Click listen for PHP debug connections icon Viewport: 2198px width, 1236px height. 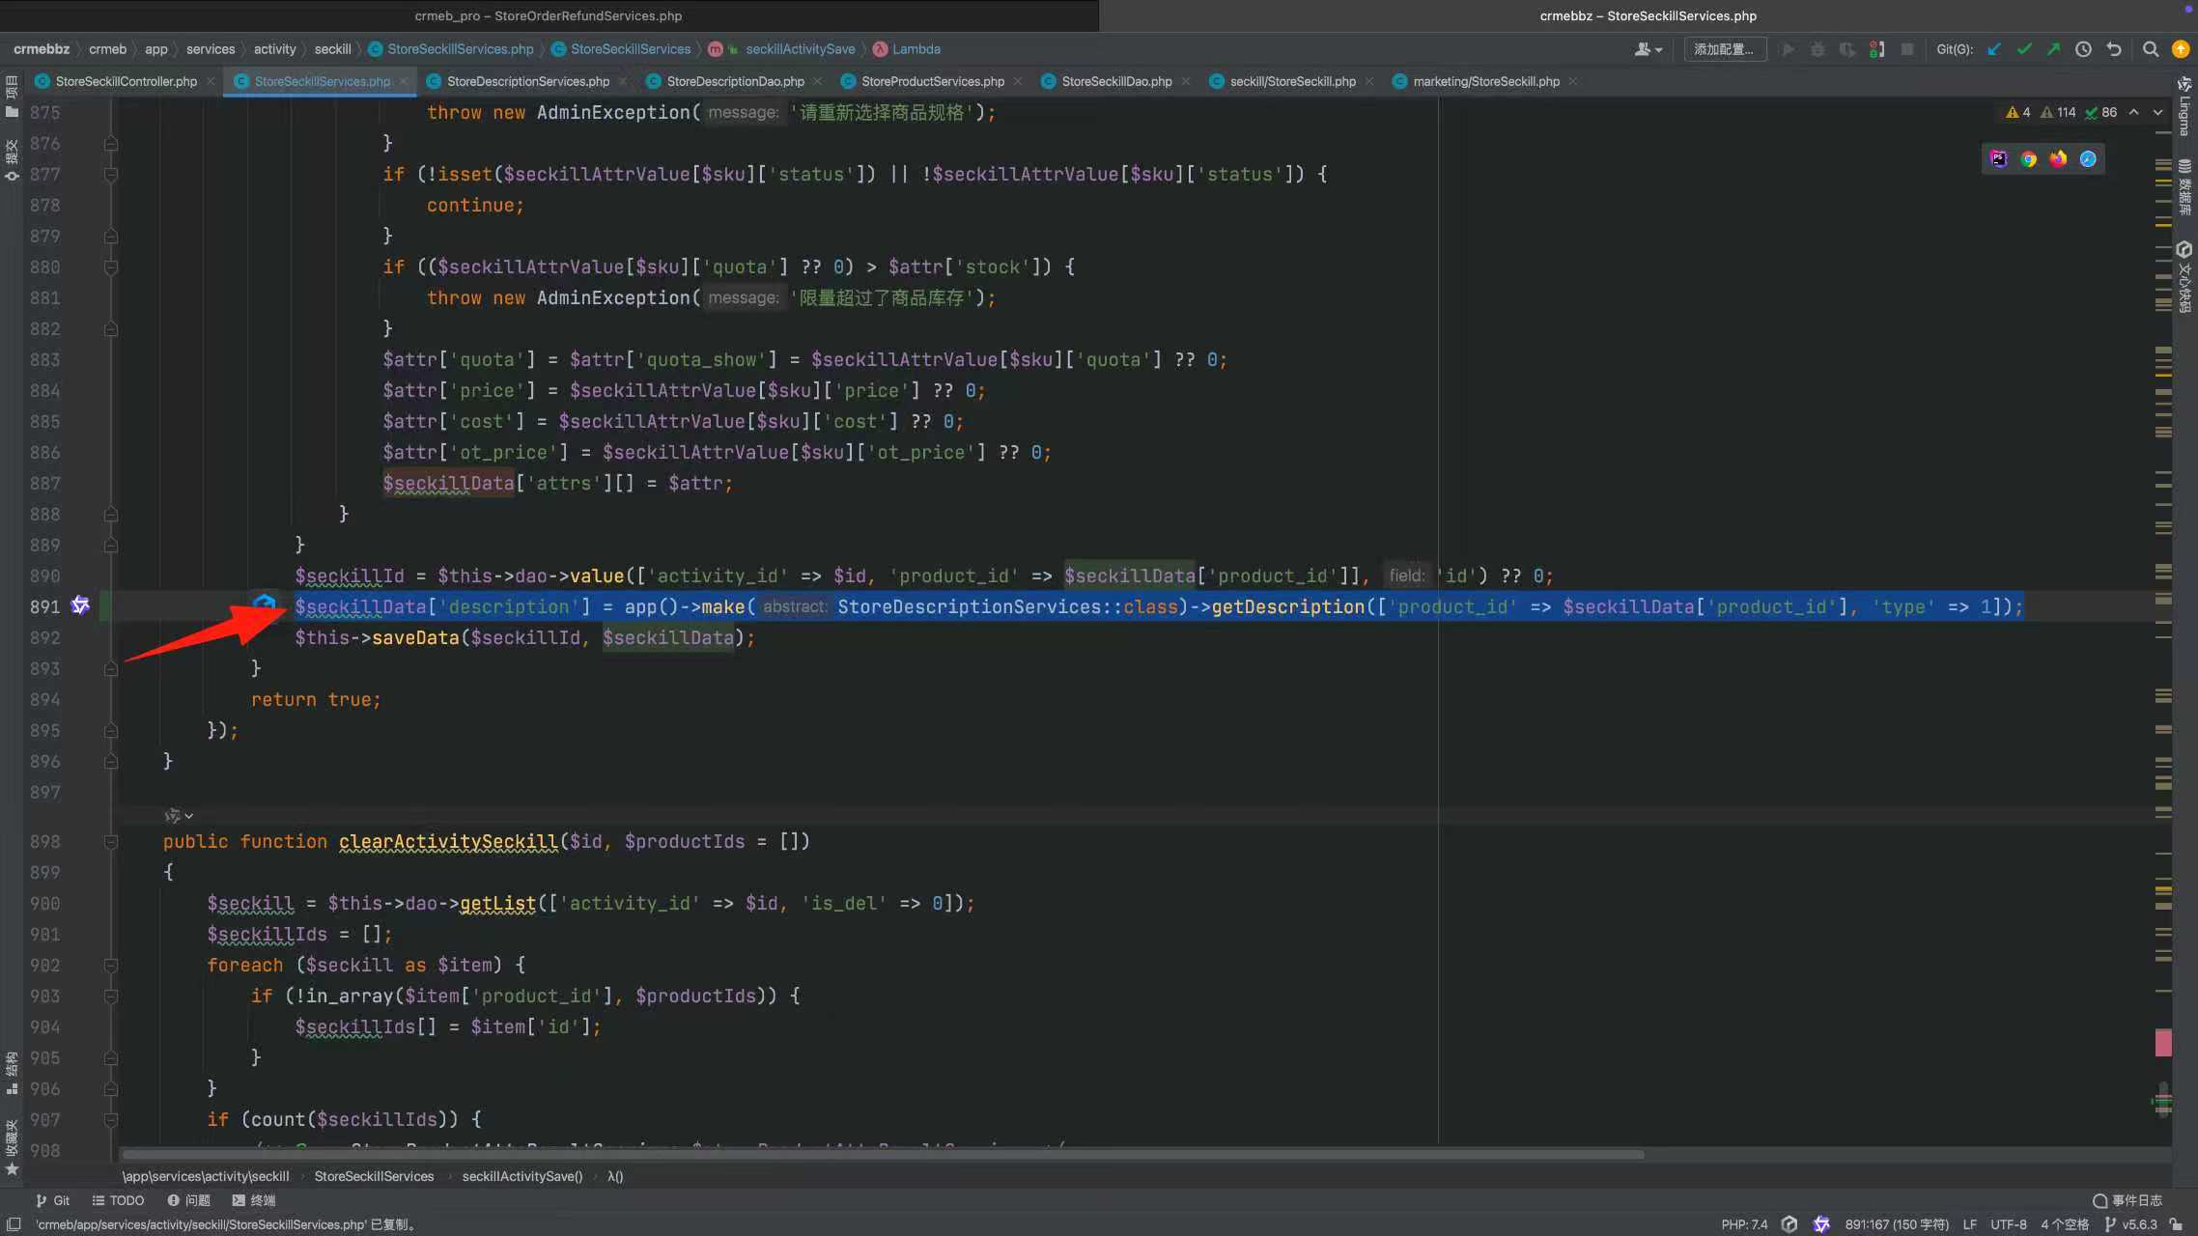click(1876, 49)
